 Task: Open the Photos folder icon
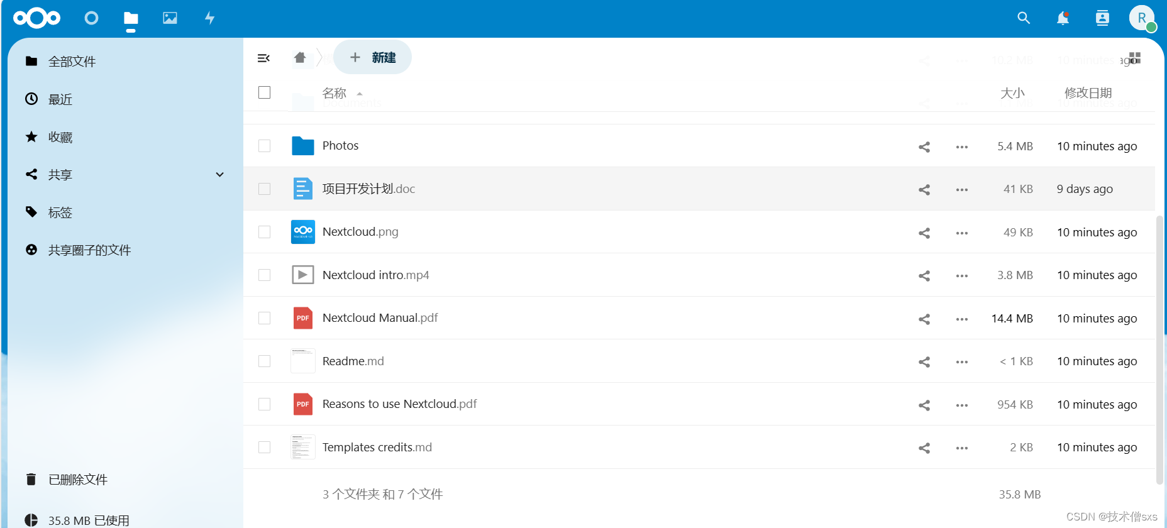point(303,146)
